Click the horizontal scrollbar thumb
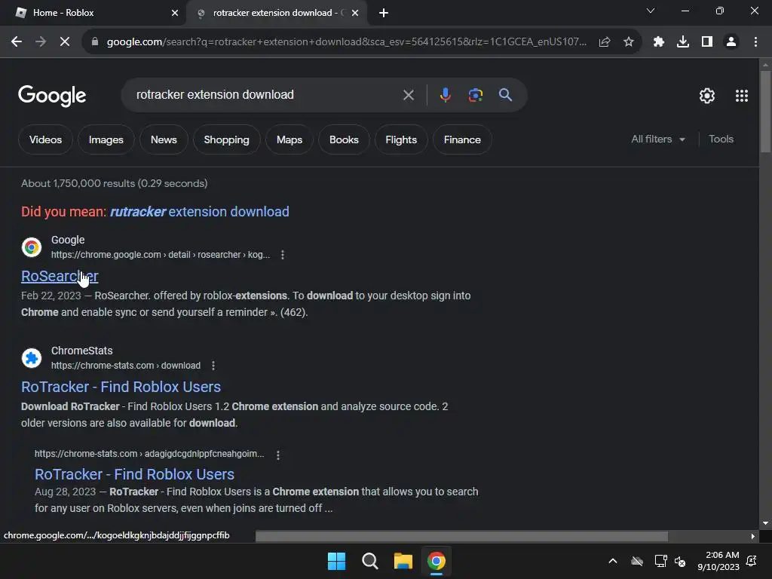Viewport: 772px width, 579px height. tap(461, 536)
